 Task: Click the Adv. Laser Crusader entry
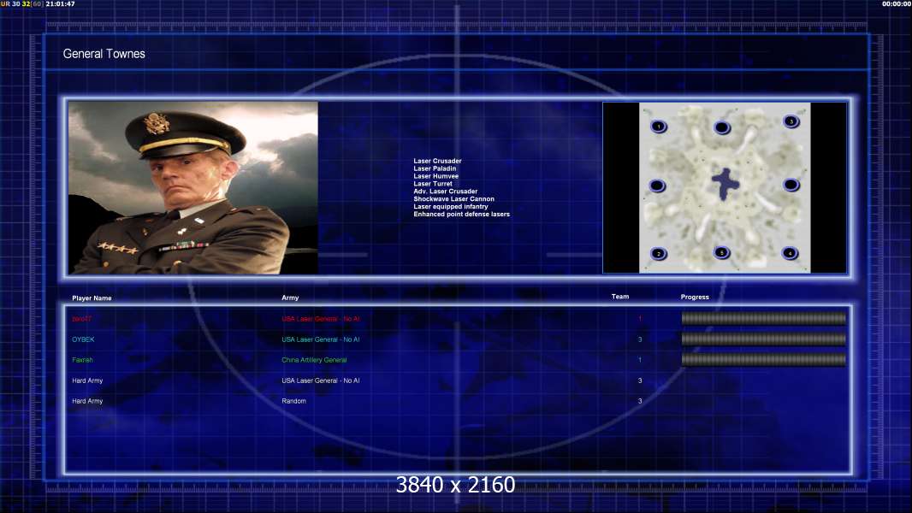pos(446,192)
